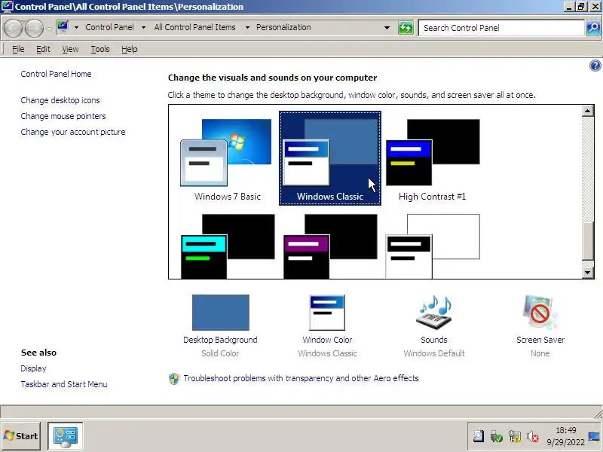Open the Screen Saver icon
This screenshot has height=452, width=603.
pos(540,312)
